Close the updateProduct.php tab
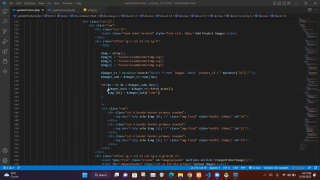The image size is (320, 180). point(42,10)
